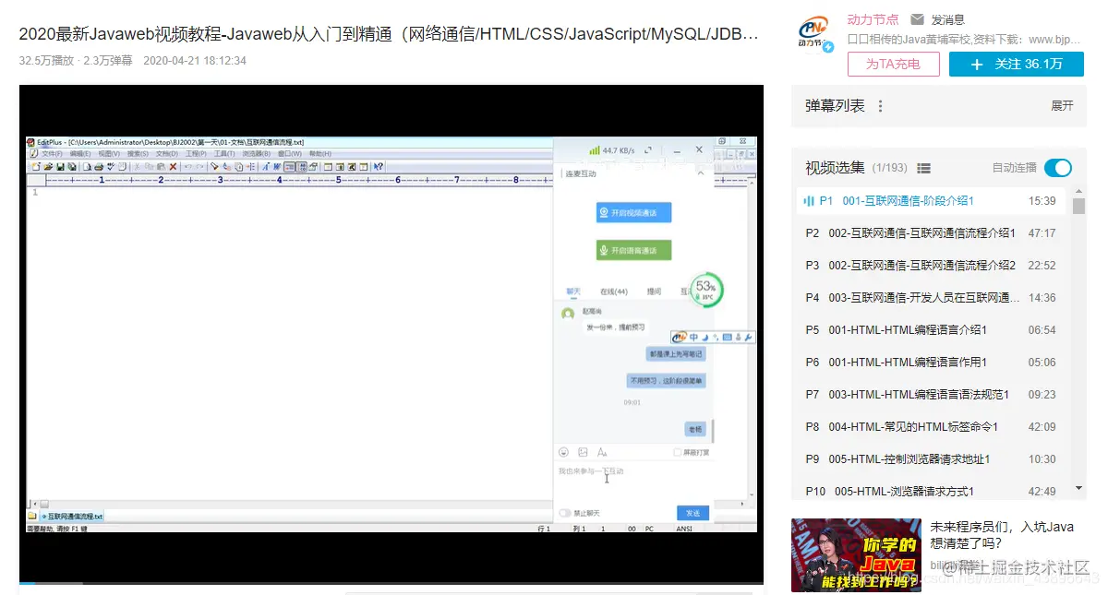The width and height of the screenshot is (1108, 595).
Task: Play P6 001-HTML编程语言作用1 episode
Action: tap(931, 363)
